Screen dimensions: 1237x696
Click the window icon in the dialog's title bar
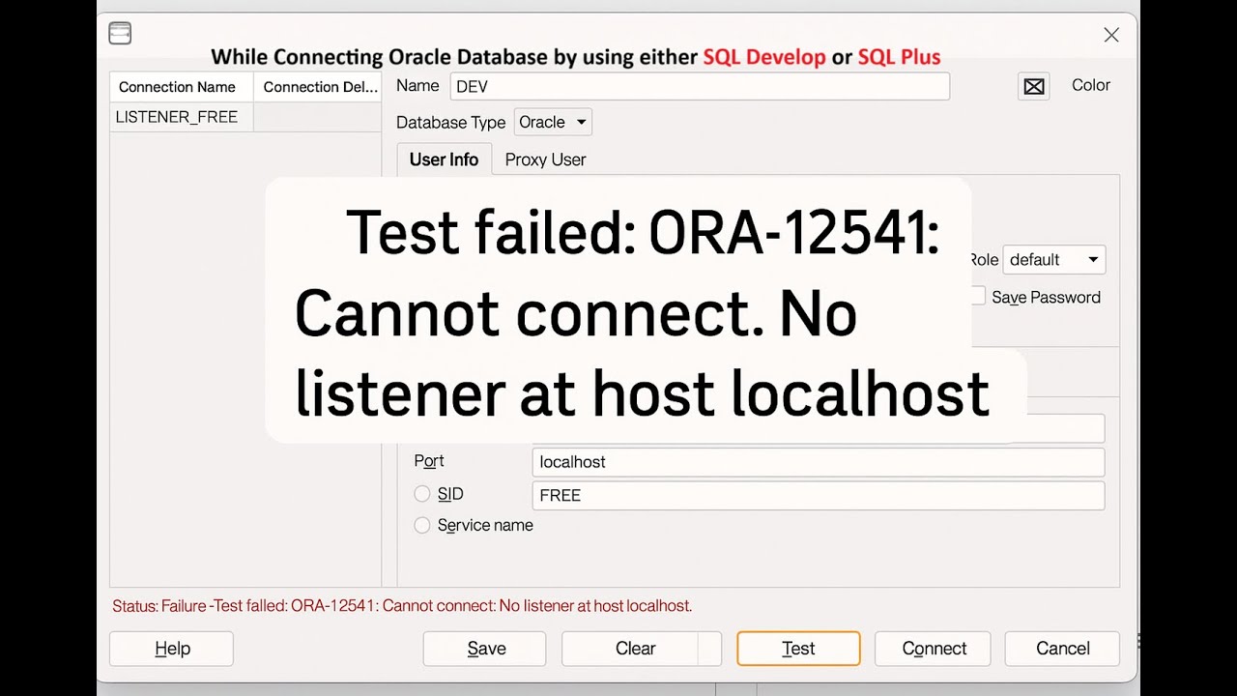120,34
